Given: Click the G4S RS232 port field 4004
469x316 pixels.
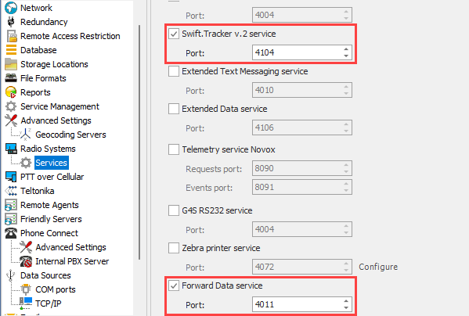Looking at the screenshot, I should (302, 229).
